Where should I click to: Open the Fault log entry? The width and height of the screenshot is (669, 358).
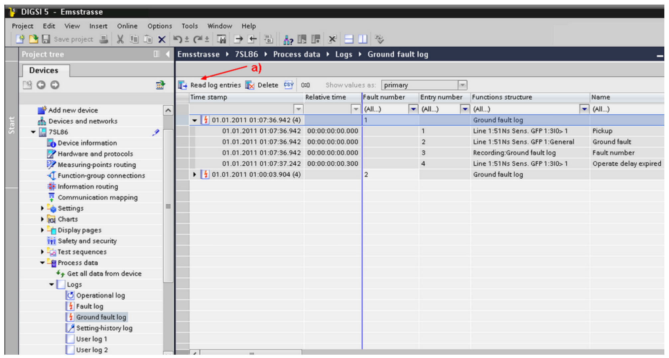[x=89, y=307]
